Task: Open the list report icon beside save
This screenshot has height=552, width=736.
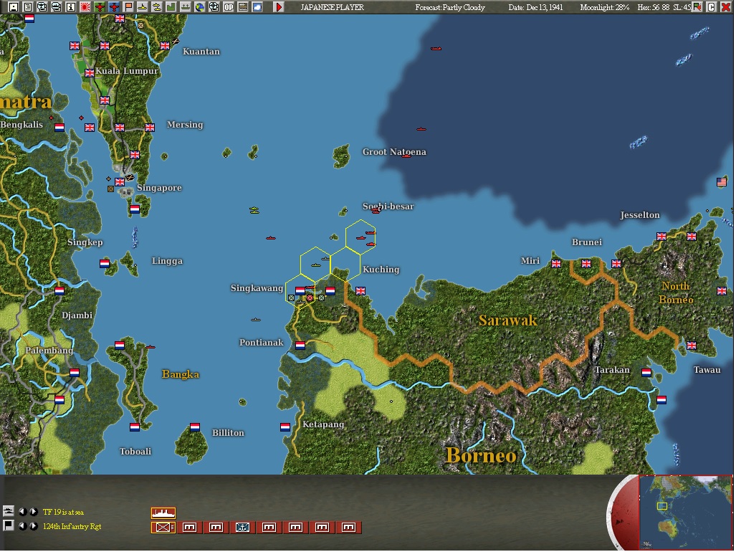Action: tap(28, 7)
